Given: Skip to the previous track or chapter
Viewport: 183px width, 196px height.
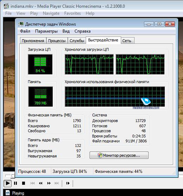Looking at the screenshot, I should pos(33,183).
